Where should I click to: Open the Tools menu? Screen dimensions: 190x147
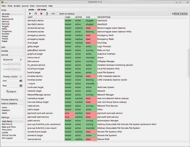click(x=10, y=6)
